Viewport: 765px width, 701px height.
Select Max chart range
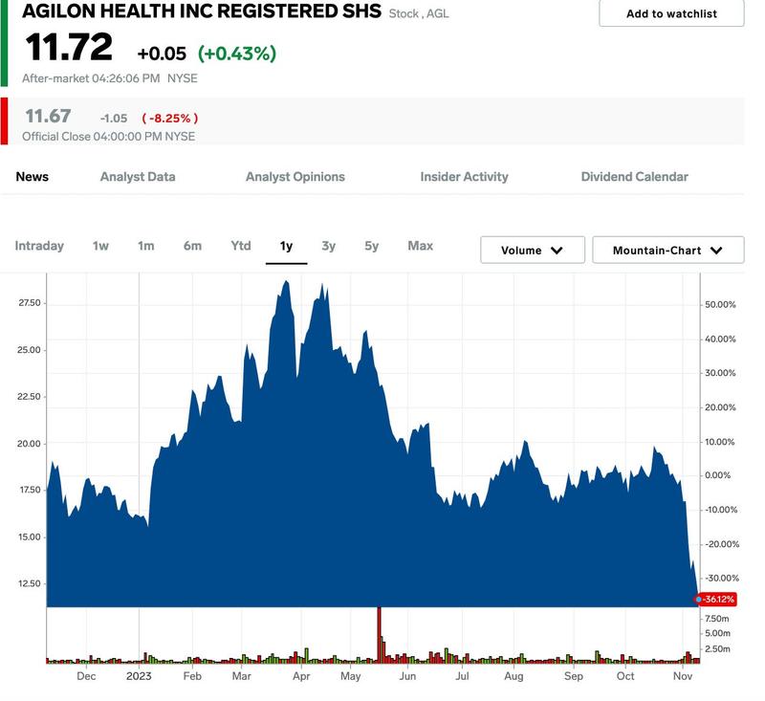[420, 246]
